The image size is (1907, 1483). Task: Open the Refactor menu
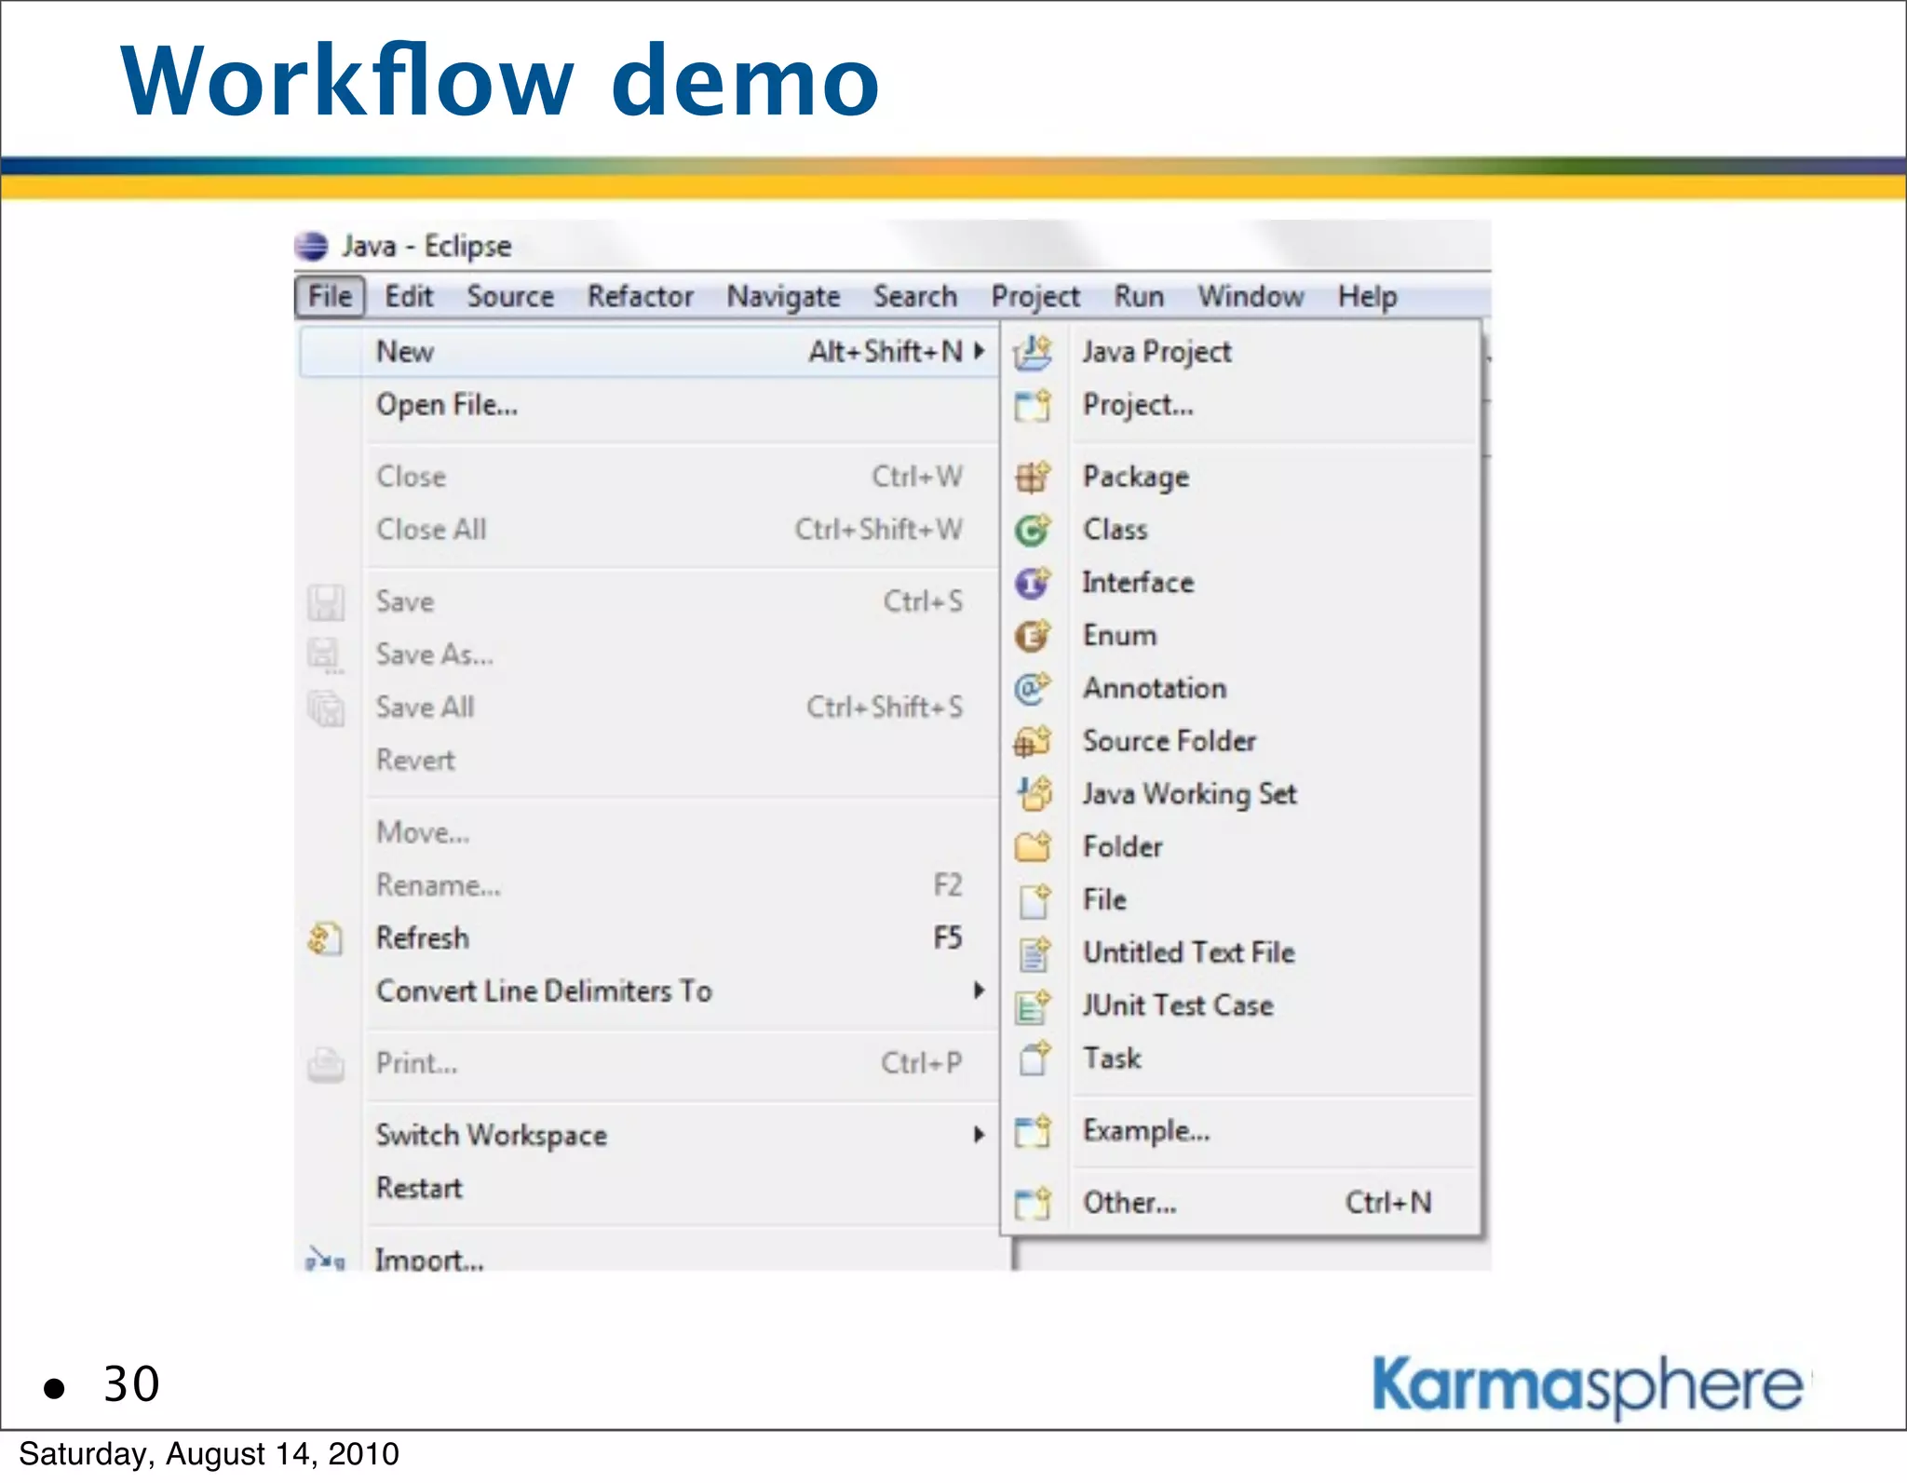(641, 296)
